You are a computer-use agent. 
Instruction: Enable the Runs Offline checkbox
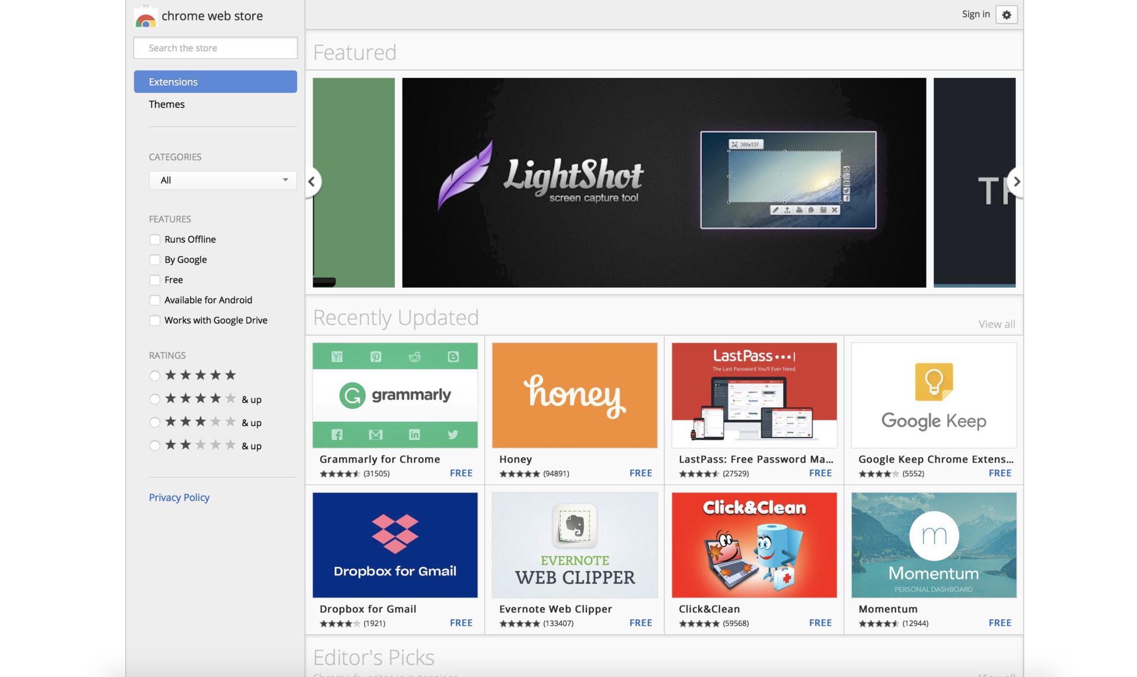point(155,239)
